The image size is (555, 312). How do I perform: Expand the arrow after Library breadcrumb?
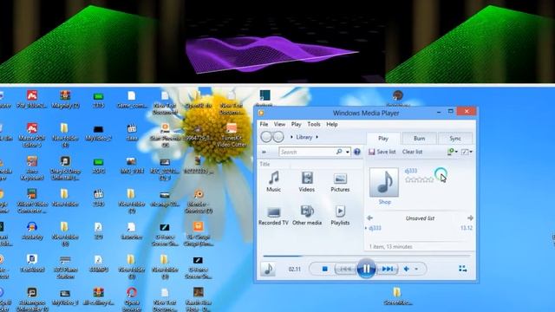pos(317,137)
